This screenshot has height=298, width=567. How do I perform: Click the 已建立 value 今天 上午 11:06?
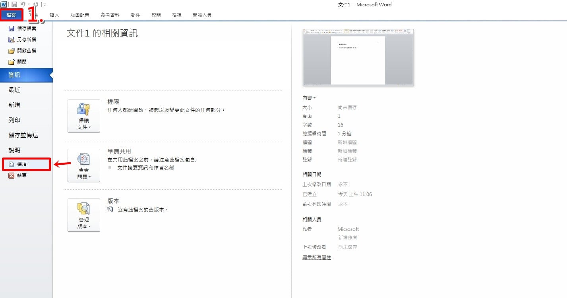tap(355, 195)
